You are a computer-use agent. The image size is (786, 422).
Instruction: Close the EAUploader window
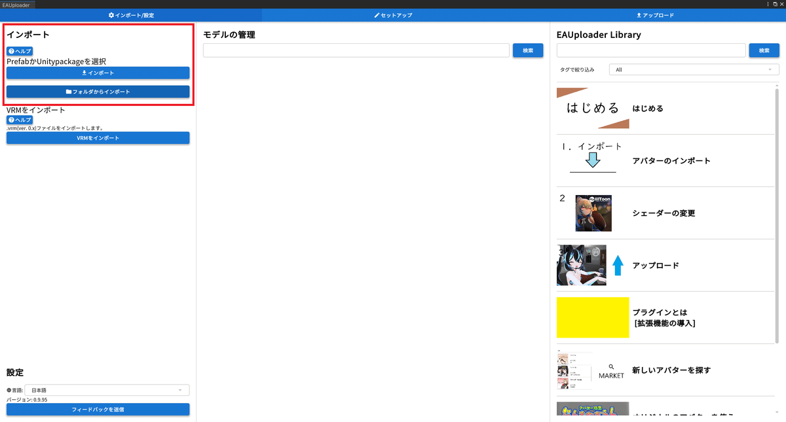tap(781, 4)
